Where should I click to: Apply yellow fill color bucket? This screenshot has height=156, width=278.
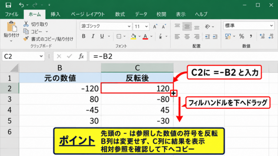point(133,36)
